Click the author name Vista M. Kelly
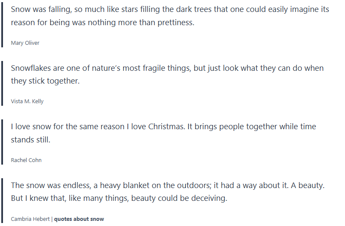345x226 pixels. point(27,101)
